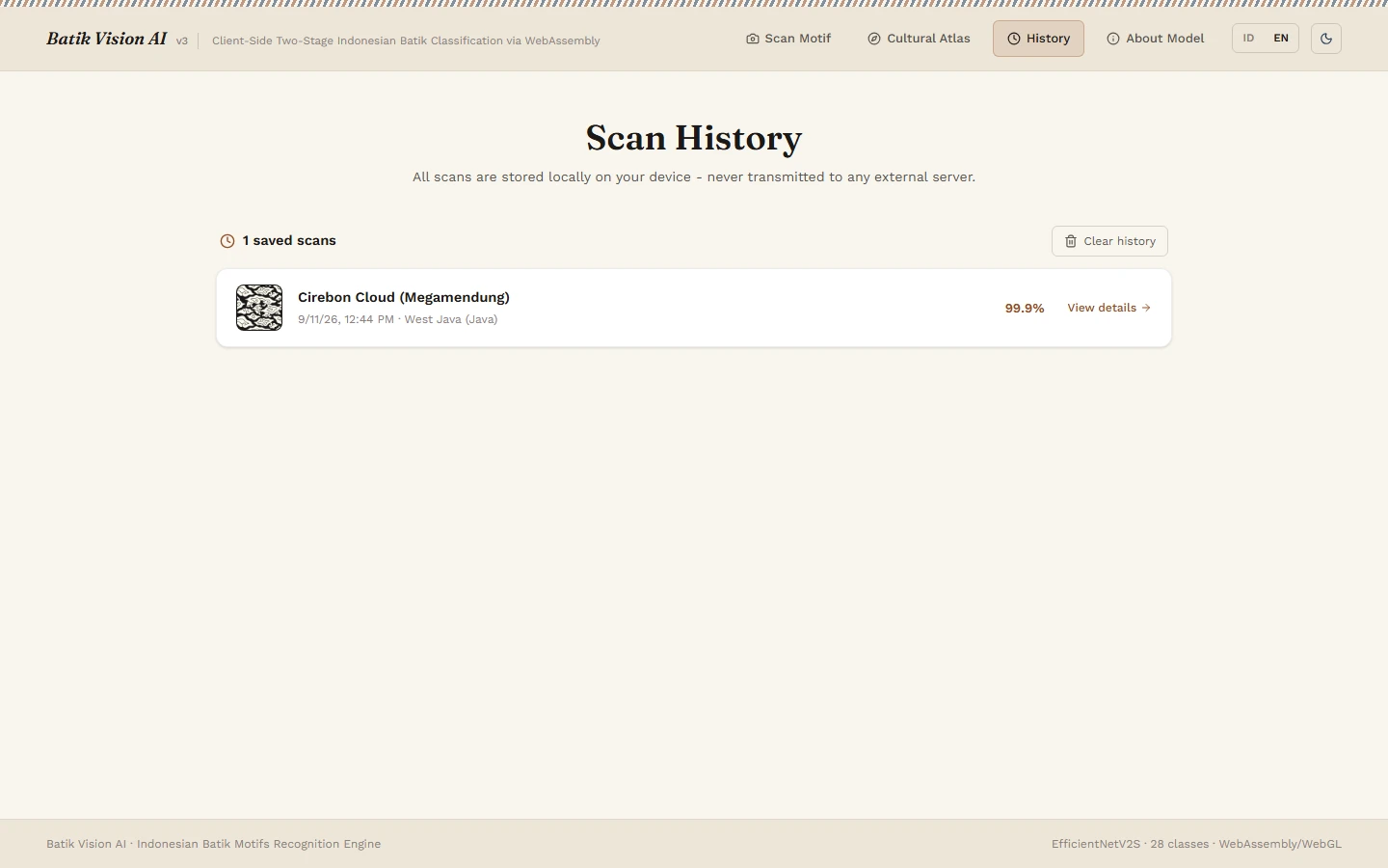
Task: Open View details for Cirebon Cloud scan
Action: (1109, 308)
